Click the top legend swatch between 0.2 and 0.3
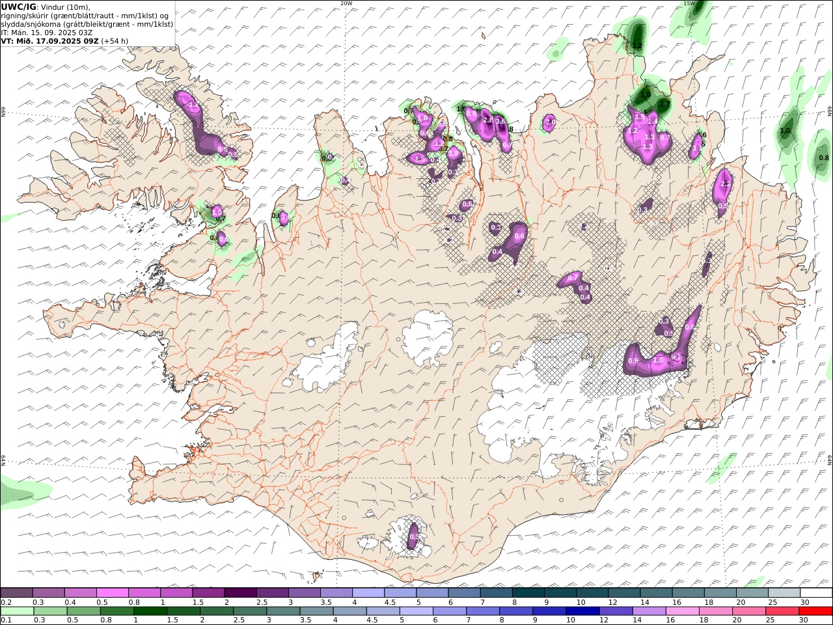The width and height of the screenshot is (833, 625). (16, 592)
